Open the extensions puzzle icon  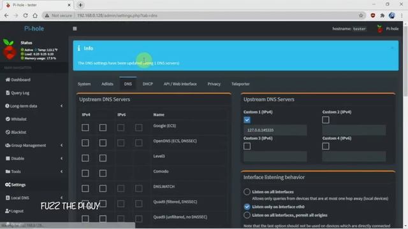[x=382, y=15]
